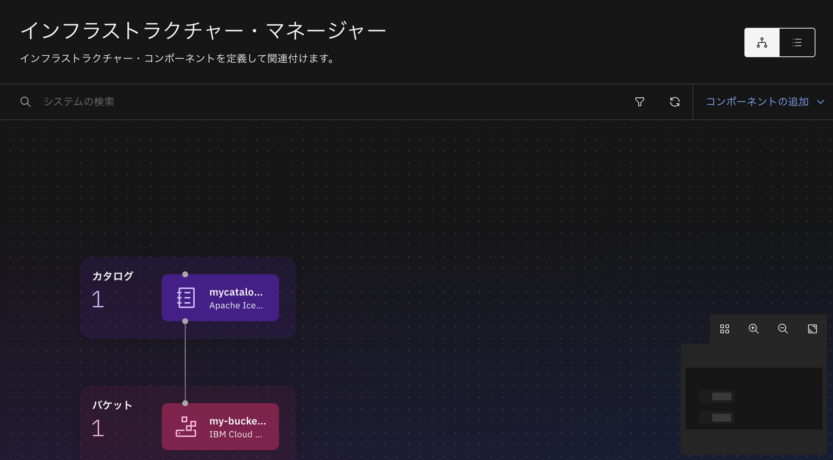Open the filter icon
This screenshot has width=833, height=460.
(639, 102)
